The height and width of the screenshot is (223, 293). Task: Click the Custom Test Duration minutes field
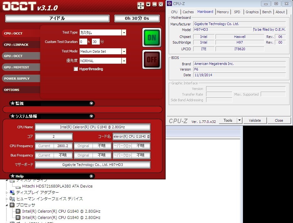96,42
